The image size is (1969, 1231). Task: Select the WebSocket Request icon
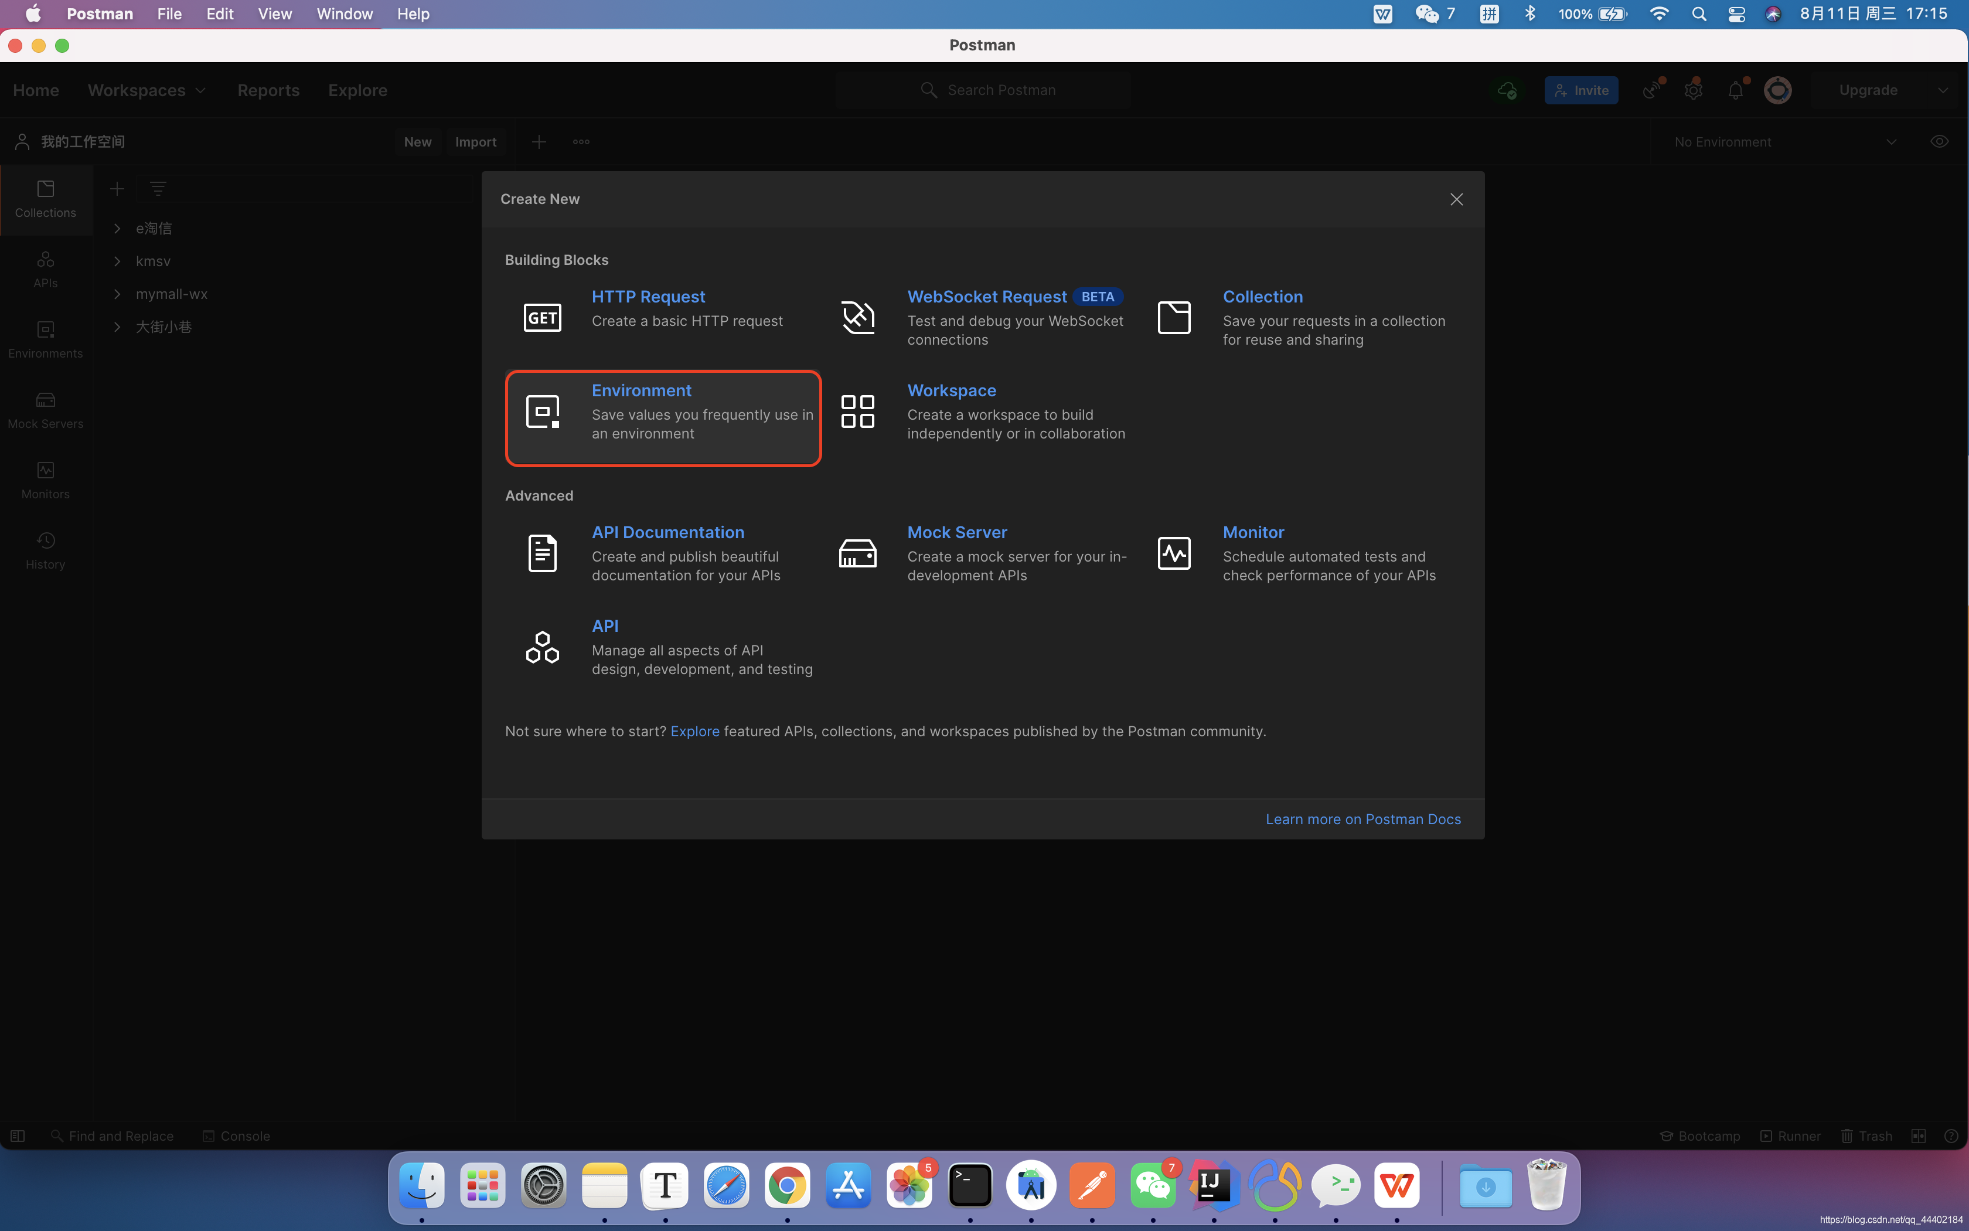tap(857, 318)
